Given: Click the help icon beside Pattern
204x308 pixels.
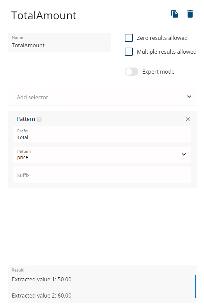Looking at the screenshot, I should [x=39, y=120].
